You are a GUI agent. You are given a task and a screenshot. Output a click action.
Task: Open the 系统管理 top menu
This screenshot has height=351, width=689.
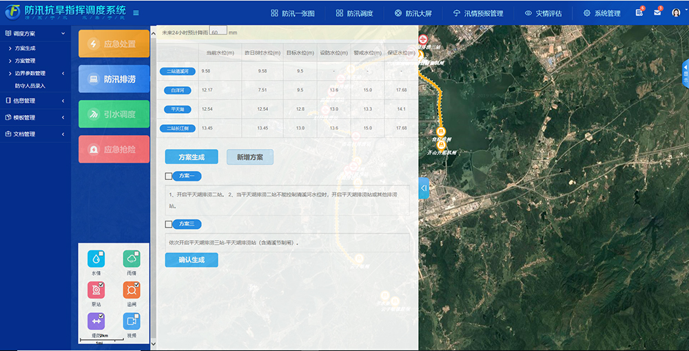click(601, 13)
